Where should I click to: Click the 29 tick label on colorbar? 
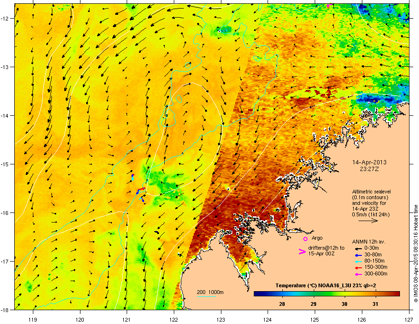pos(313,304)
